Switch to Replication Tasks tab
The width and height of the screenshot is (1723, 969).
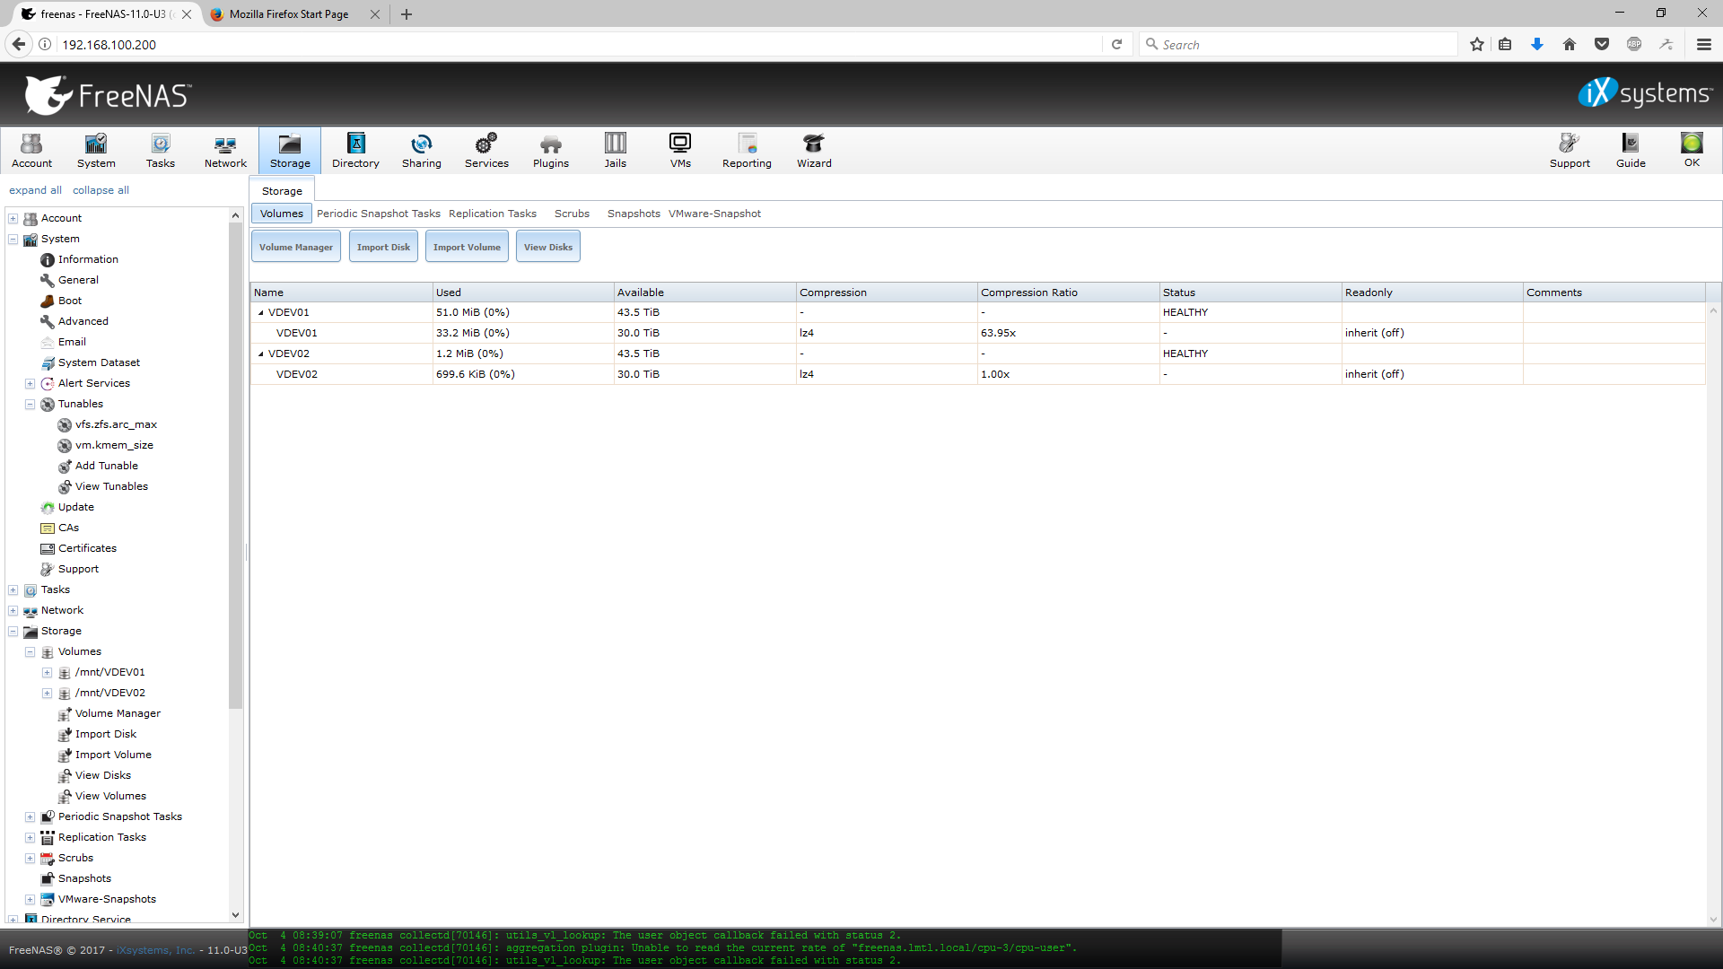click(x=493, y=214)
